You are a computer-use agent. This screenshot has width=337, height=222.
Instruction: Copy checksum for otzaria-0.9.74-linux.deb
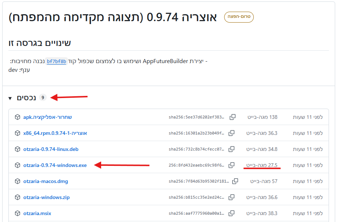231,149
